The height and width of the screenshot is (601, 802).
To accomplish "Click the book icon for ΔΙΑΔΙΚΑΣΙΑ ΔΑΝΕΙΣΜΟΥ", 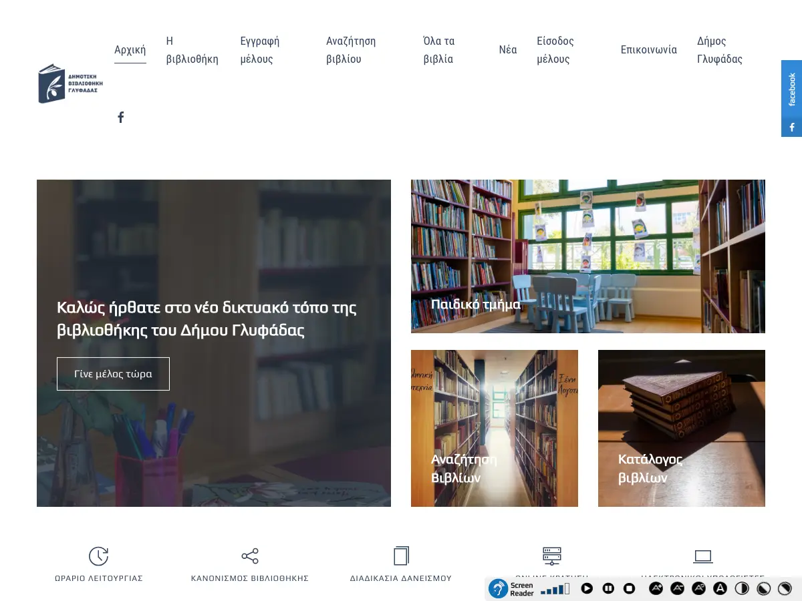I will [x=401, y=556].
